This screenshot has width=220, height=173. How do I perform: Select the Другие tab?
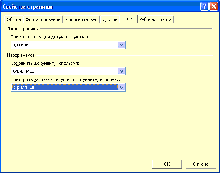point(110,19)
